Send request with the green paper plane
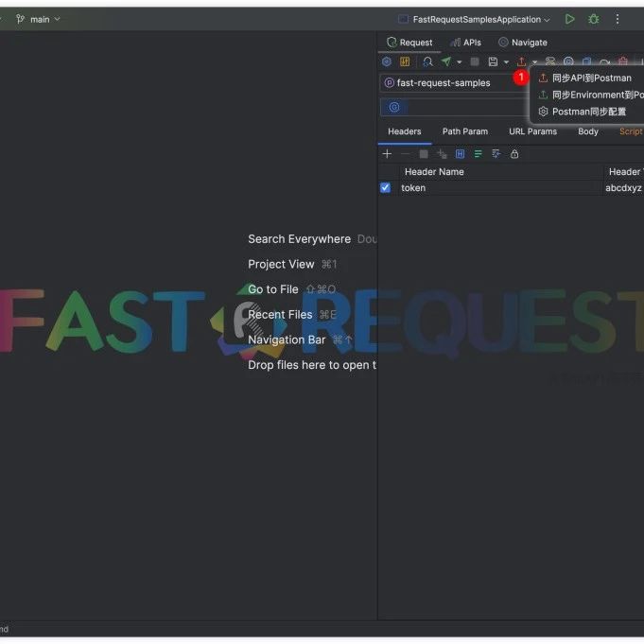The height and width of the screenshot is (644, 644). click(446, 61)
